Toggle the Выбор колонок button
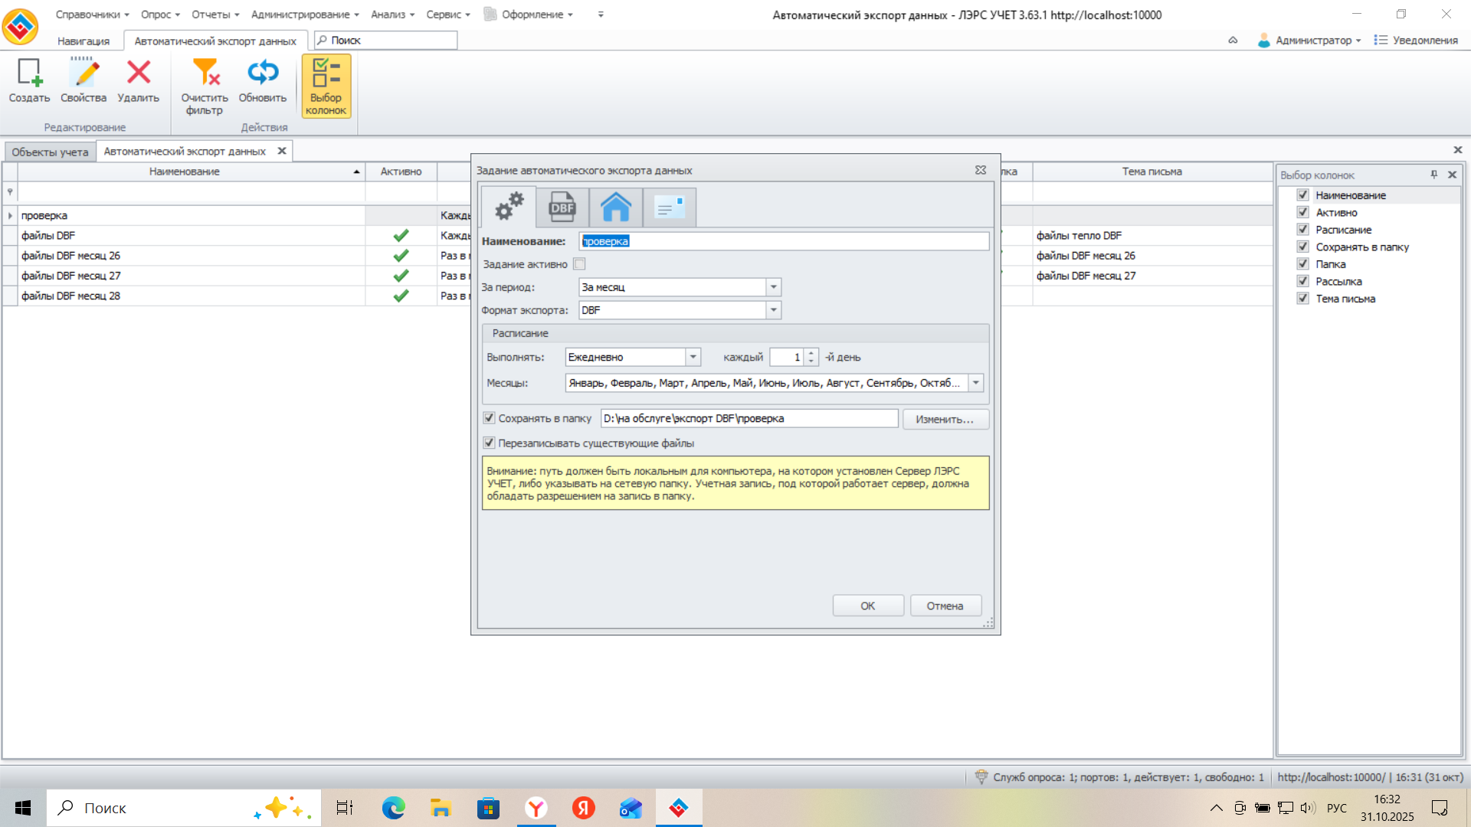The width and height of the screenshot is (1471, 827). pos(326,87)
